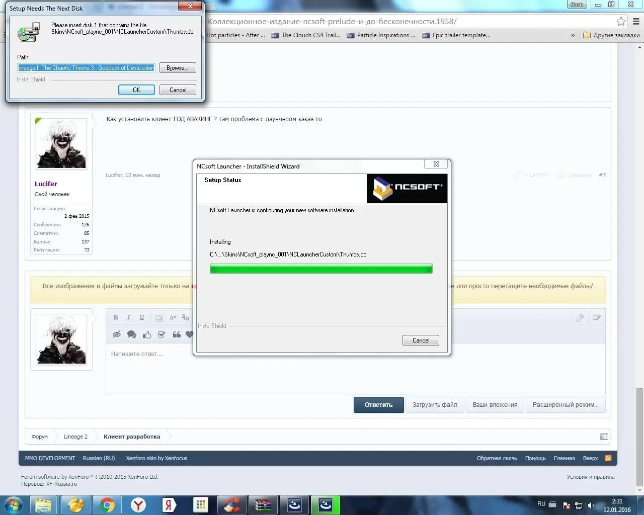Switch to 'Расширенный режим...' editor
Image resolution: width=644 pixels, height=515 pixels.
(566, 405)
